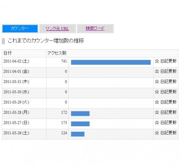
Task: Click the star icon in the 2011-03-31 row
Action: click(x=157, y=81)
